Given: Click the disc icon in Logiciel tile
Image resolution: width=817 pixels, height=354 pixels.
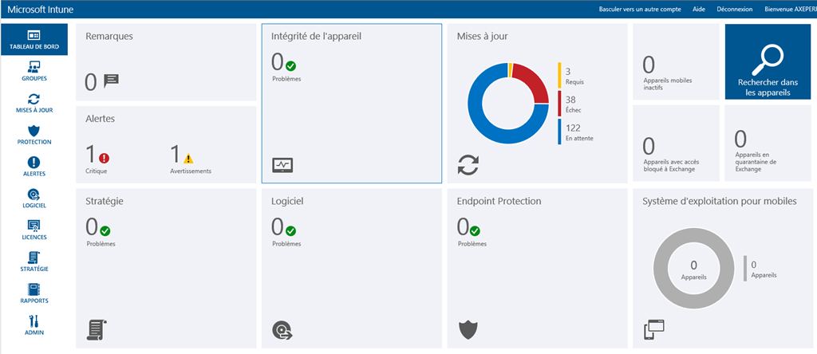Looking at the screenshot, I should pyautogui.click(x=282, y=330).
